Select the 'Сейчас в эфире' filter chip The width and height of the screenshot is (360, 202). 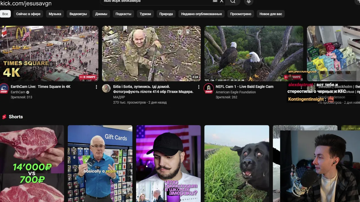point(28,14)
